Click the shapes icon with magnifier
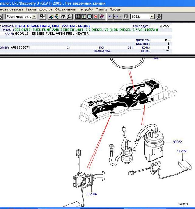 point(57,17)
